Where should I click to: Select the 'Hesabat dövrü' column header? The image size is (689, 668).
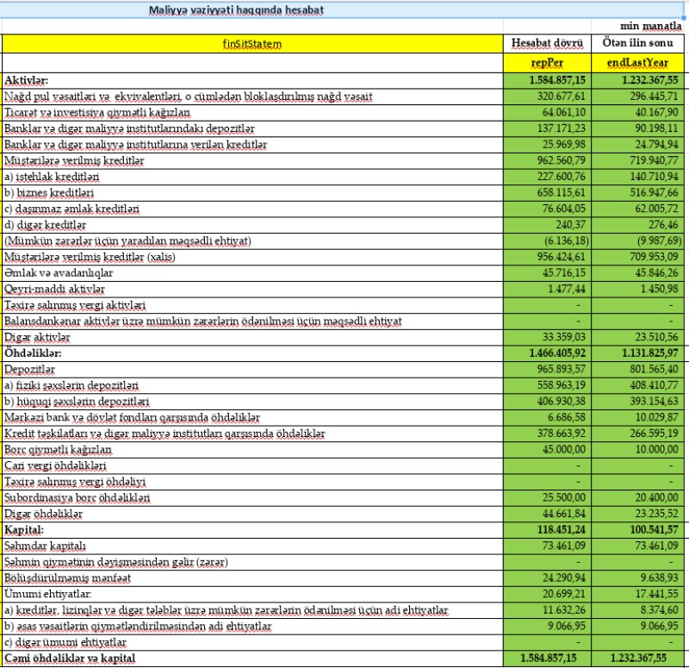tap(547, 43)
